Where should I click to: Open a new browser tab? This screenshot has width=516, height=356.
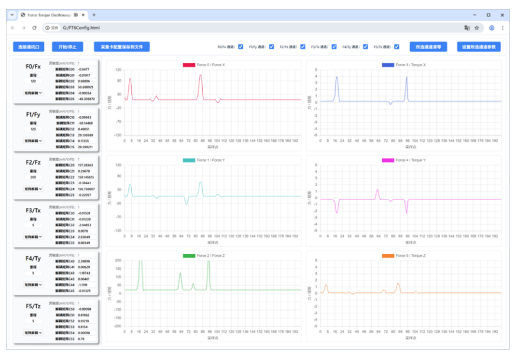point(94,15)
